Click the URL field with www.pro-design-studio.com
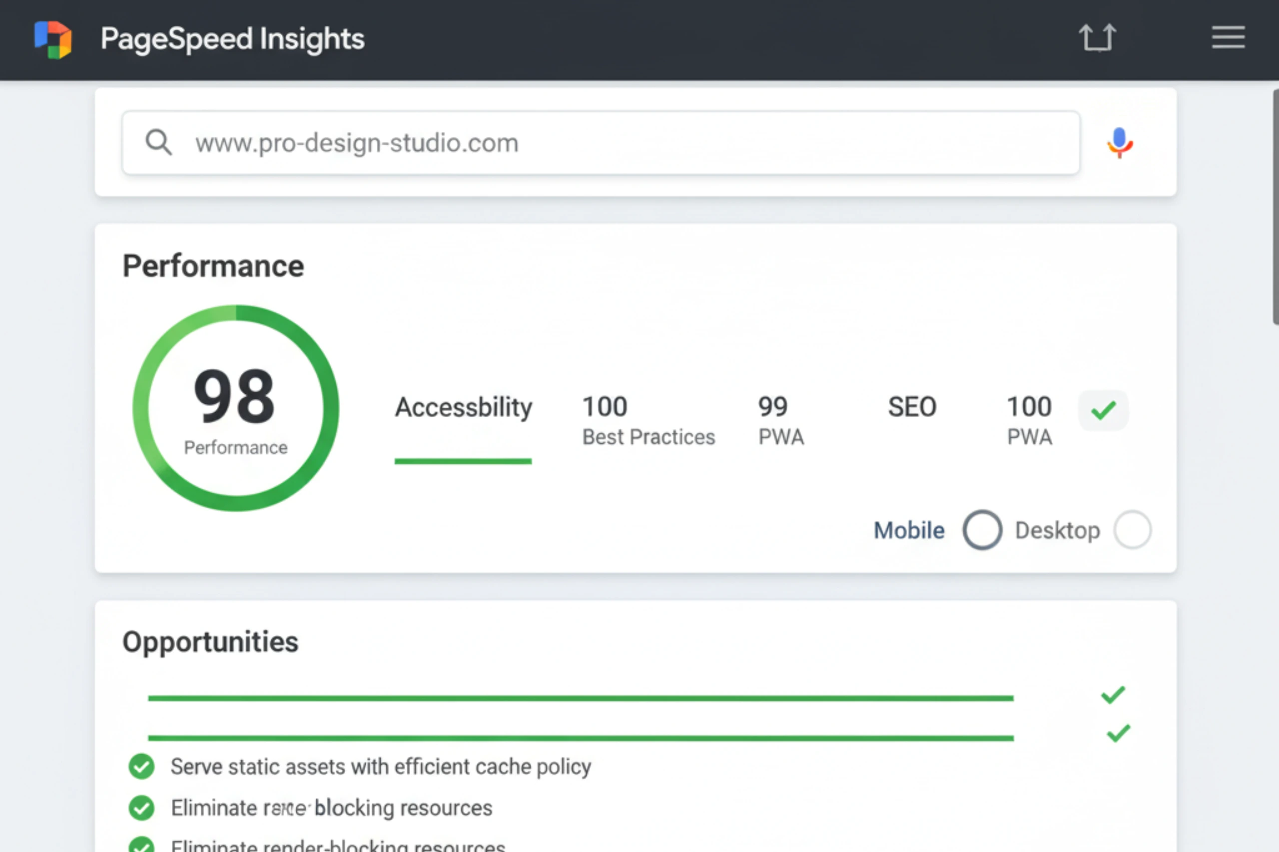The width and height of the screenshot is (1279, 852). [601, 143]
